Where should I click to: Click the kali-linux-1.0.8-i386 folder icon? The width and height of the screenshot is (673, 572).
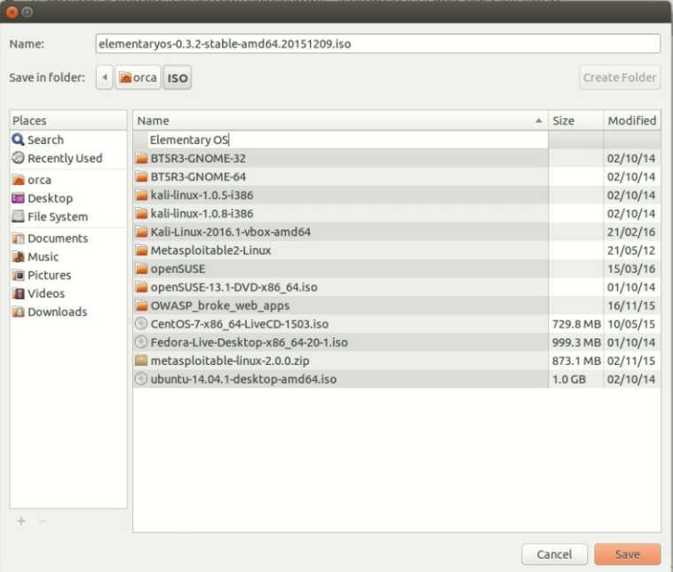click(x=141, y=213)
